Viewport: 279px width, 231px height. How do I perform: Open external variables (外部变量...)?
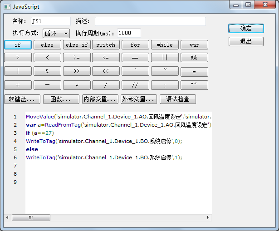139,99
